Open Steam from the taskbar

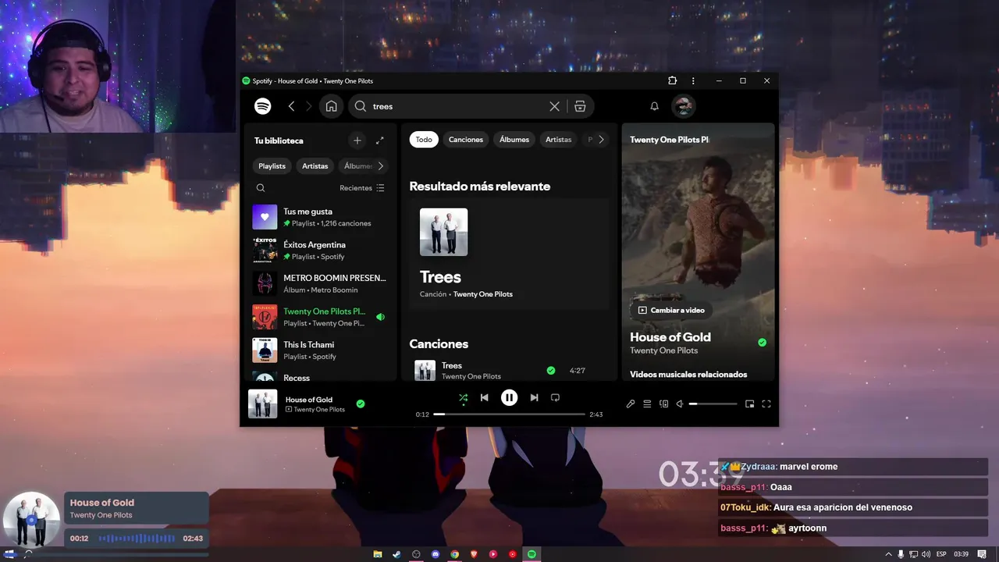tap(396, 554)
